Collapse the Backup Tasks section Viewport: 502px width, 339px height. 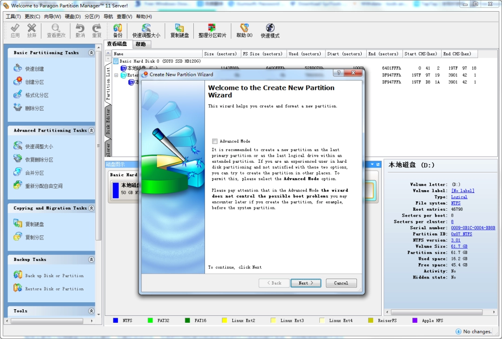(91, 260)
